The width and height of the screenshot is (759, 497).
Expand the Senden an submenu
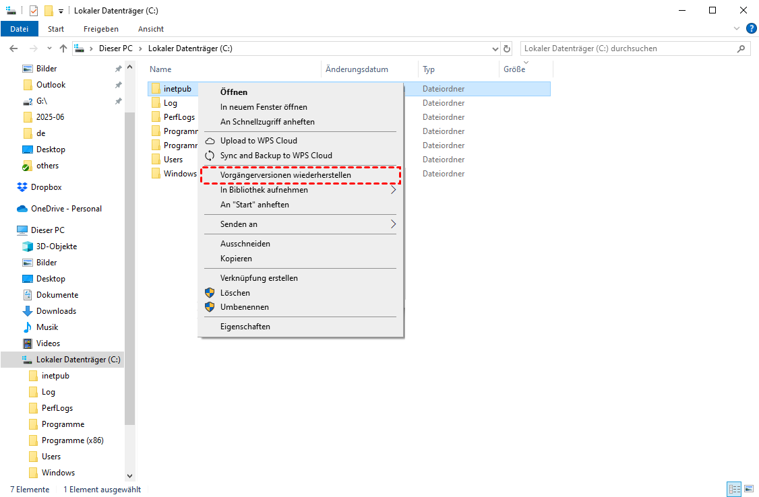[x=301, y=224]
